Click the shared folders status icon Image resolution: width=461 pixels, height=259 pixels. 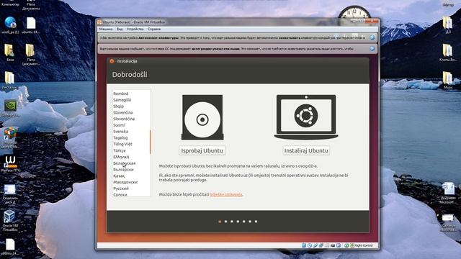pyautogui.click(x=327, y=245)
